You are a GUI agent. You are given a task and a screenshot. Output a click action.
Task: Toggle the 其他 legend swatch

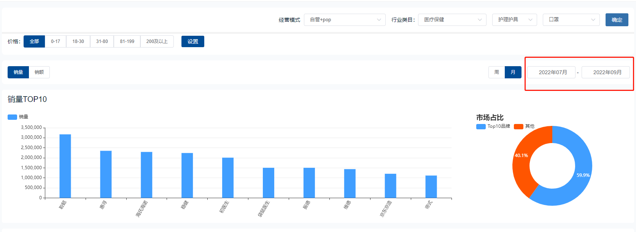pos(518,127)
